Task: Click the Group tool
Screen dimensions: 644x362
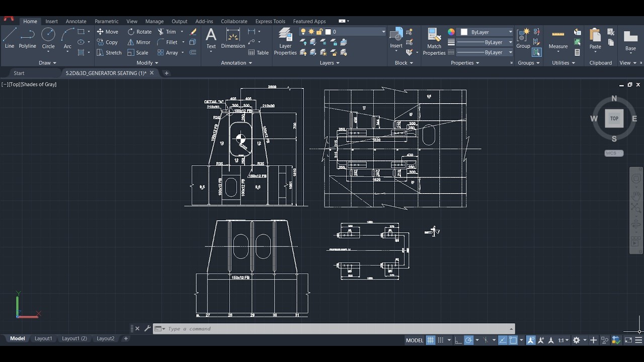Action: coord(523,39)
